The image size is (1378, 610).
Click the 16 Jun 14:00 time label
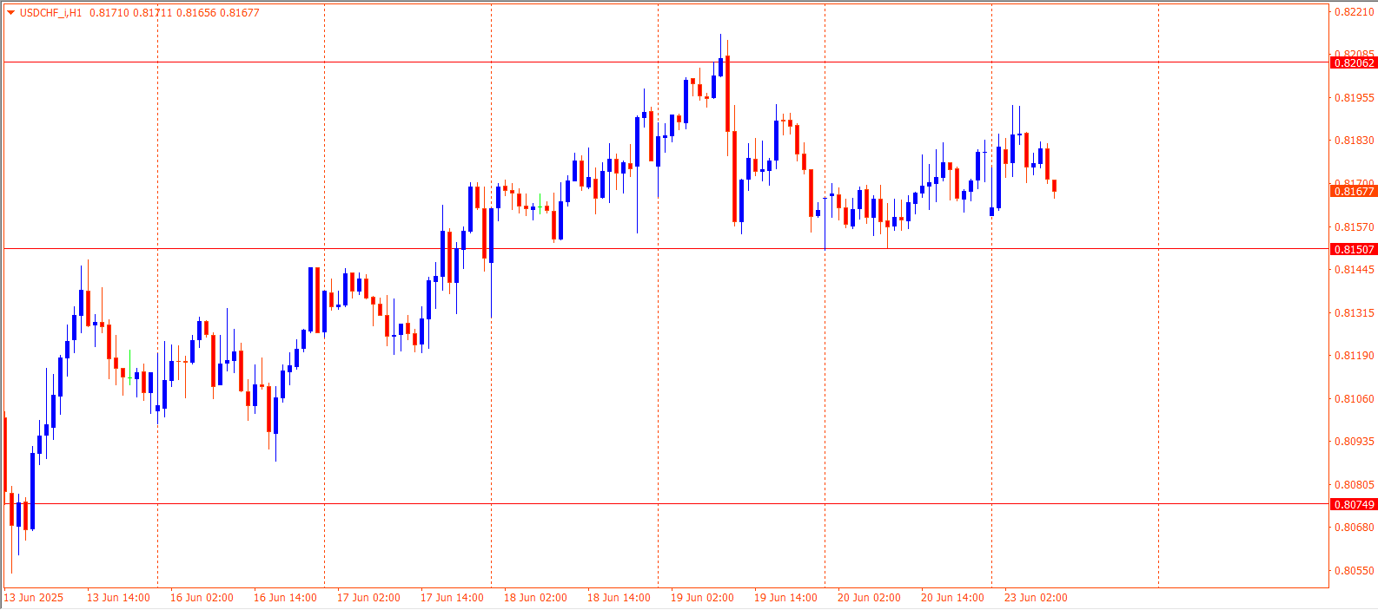click(285, 598)
